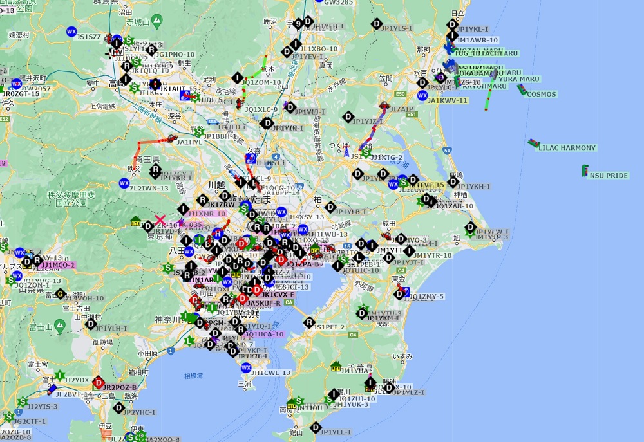
Task: Click the D diamond marker for JP1YLE-I
Action: 316,428
